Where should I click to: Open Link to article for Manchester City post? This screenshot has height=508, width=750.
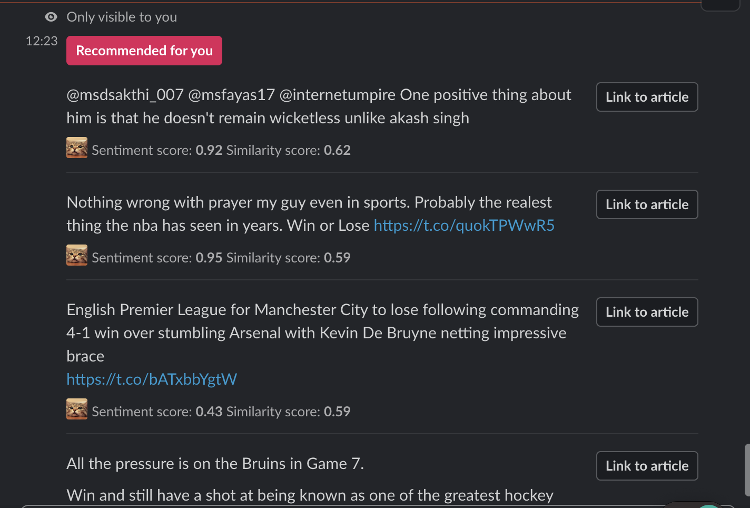tap(647, 312)
